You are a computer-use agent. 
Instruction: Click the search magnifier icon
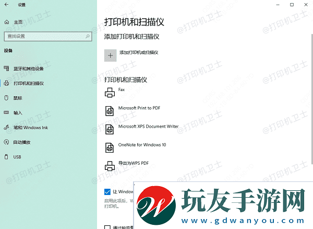[88, 36]
